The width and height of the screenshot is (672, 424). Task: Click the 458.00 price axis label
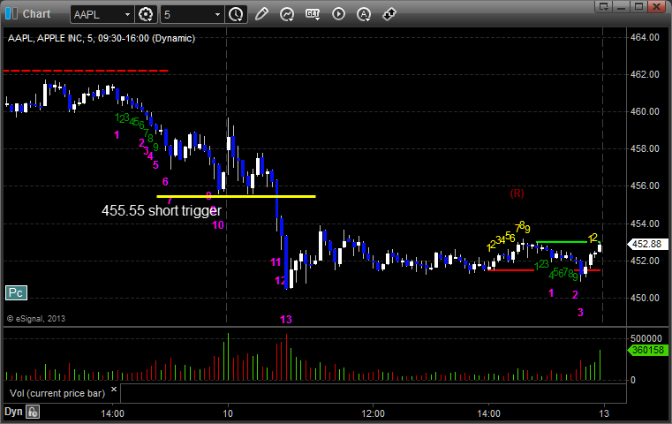pos(645,148)
